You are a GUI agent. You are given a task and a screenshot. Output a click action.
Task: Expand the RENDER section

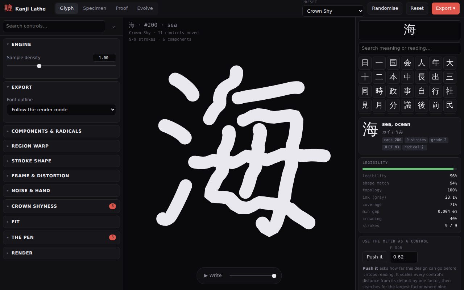(61, 253)
